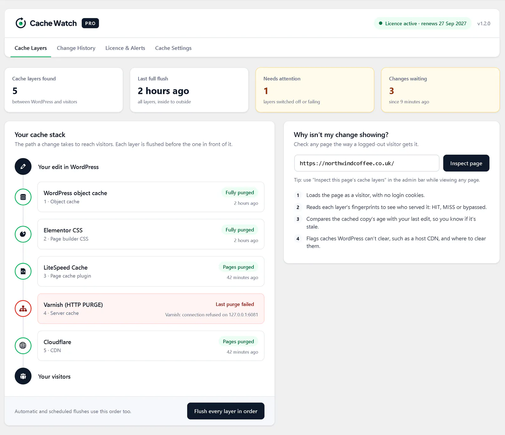Click the green licence status dot

pos(381,23)
